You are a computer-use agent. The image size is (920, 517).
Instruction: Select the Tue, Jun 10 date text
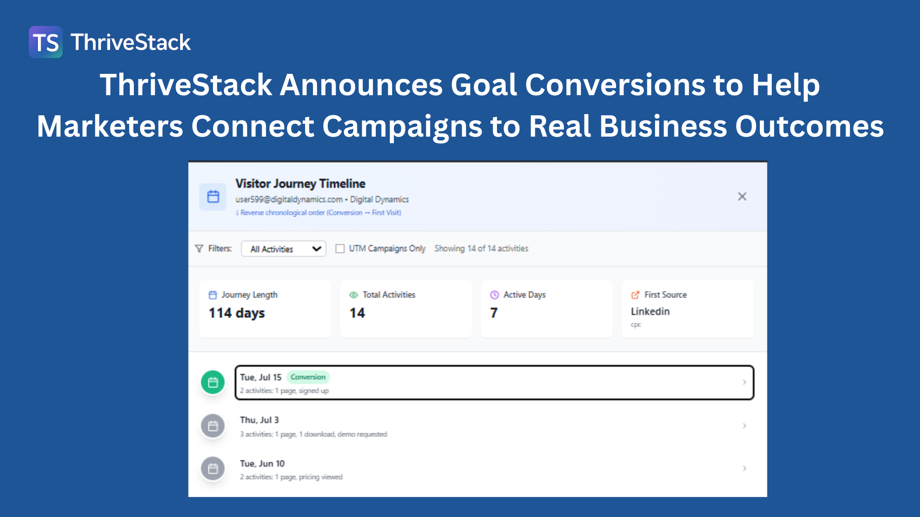tap(262, 464)
